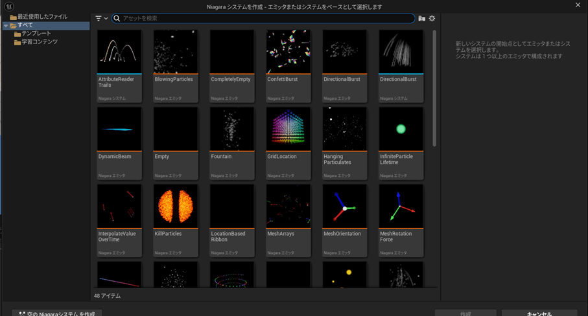Choose the InterpolateValueOverTime emitter

[x=119, y=220]
